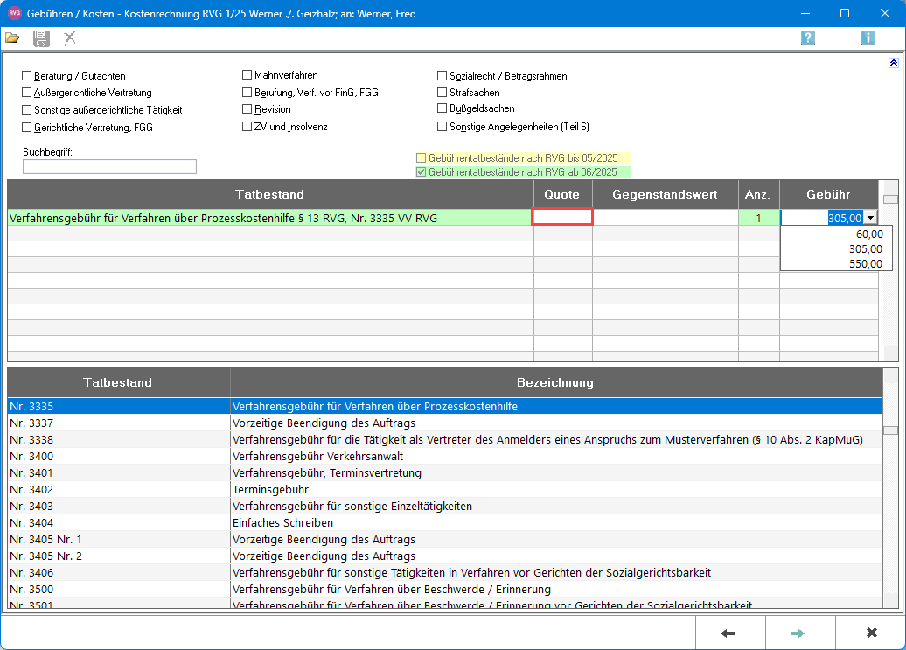The image size is (906, 650).
Task: Click the delete X toolbar icon
Action: point(70,38)
